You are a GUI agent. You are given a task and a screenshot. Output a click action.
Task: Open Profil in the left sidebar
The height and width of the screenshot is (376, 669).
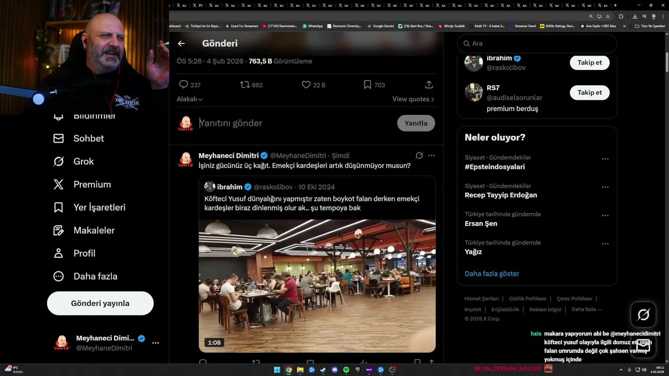click(x=74, y=253)
